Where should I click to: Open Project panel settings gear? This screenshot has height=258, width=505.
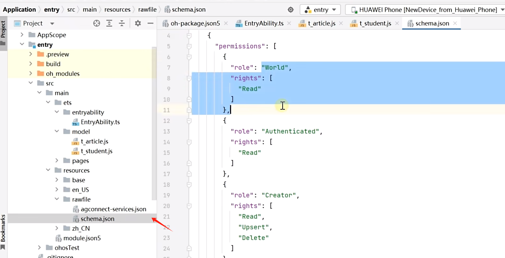coord(138,23)
